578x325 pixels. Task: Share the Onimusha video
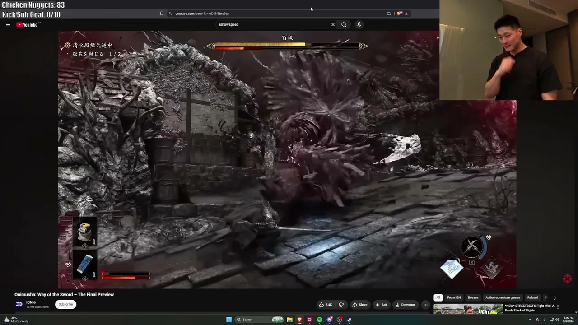[360, 305]
